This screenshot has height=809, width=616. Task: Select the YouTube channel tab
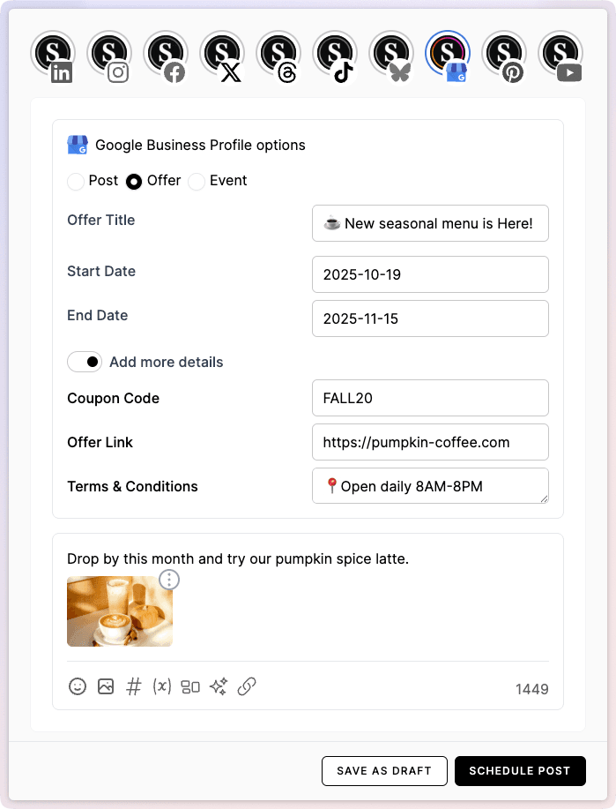(x=560, y=54)
